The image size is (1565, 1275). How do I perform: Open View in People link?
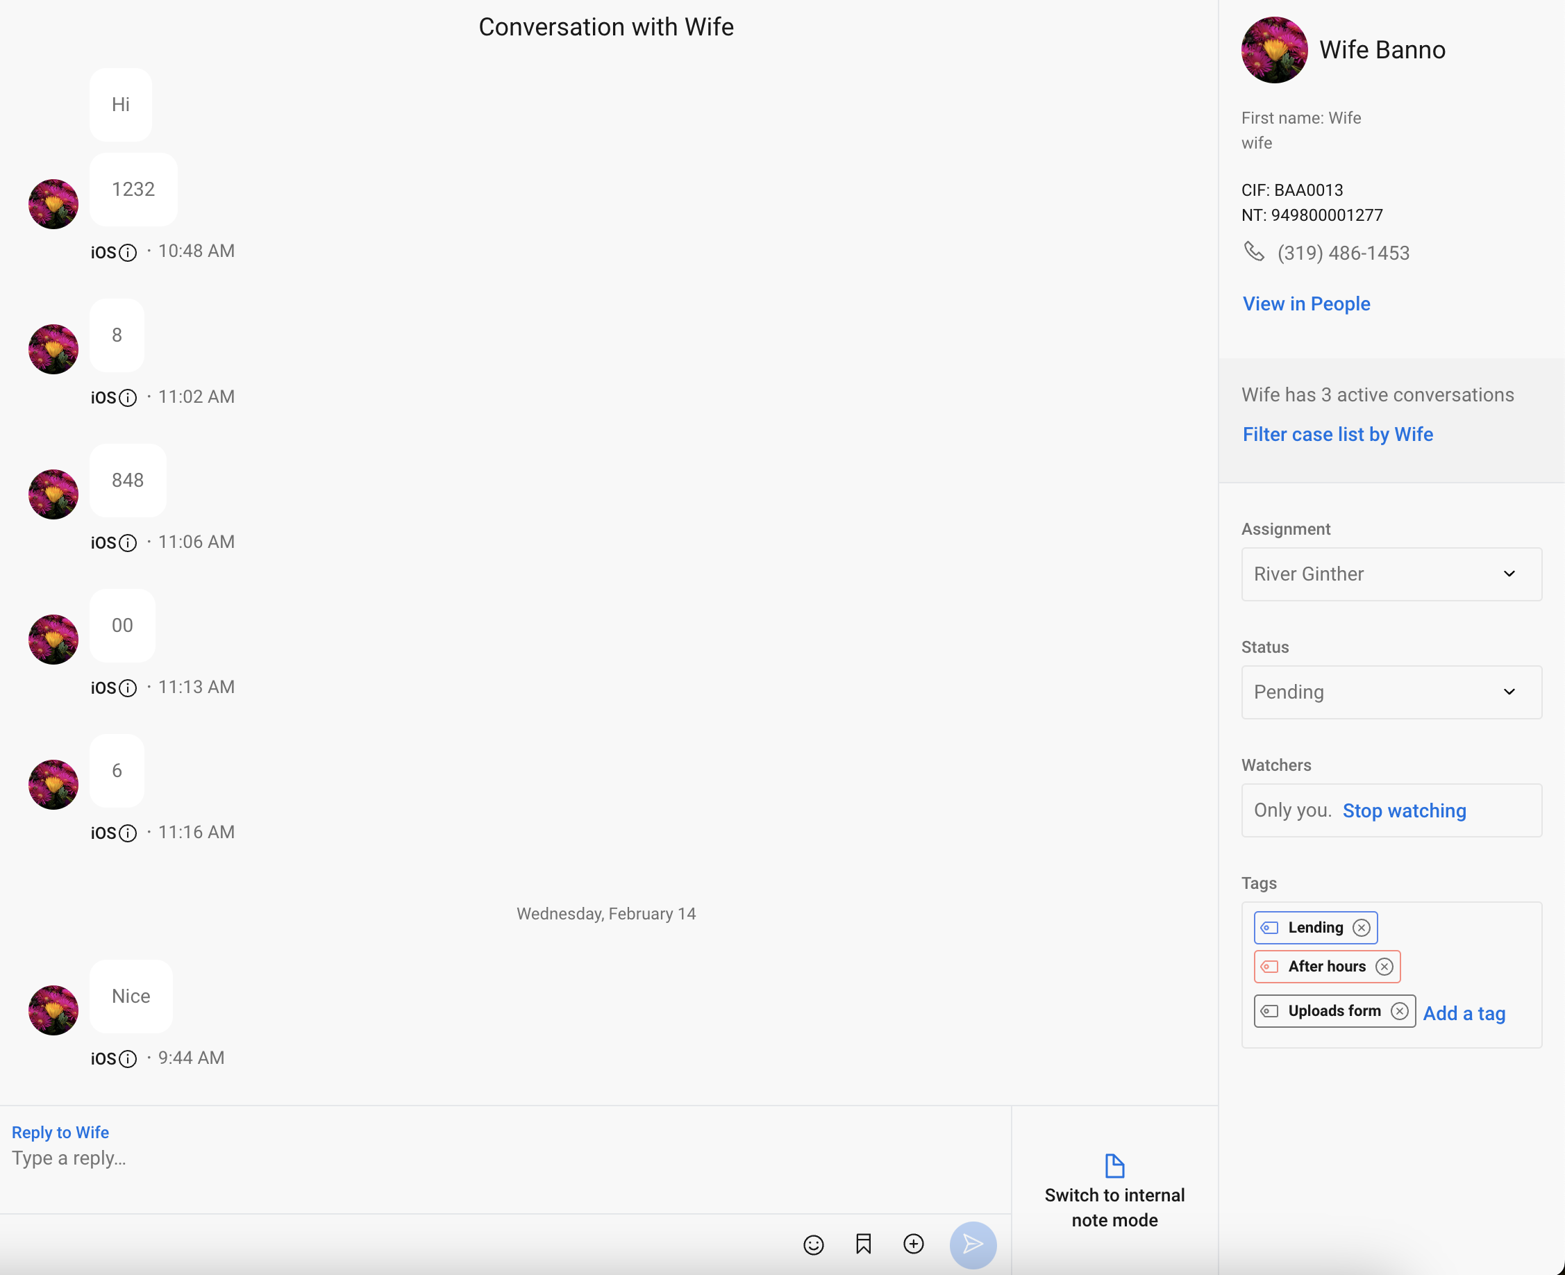click(1306, 304)
